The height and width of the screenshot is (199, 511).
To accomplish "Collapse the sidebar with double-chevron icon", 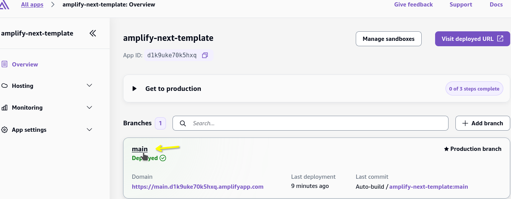I will click(93, 33).
